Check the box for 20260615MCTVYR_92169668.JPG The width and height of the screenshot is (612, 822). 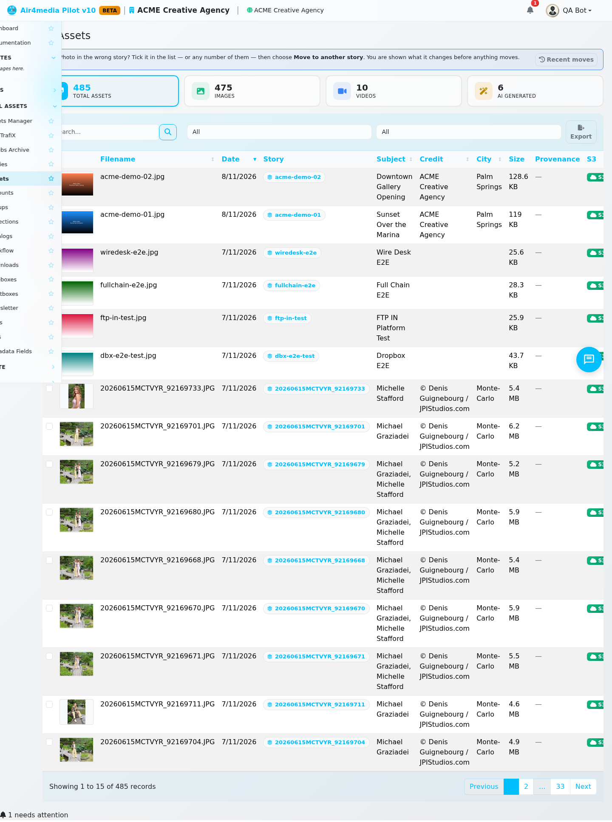[49, 560]
